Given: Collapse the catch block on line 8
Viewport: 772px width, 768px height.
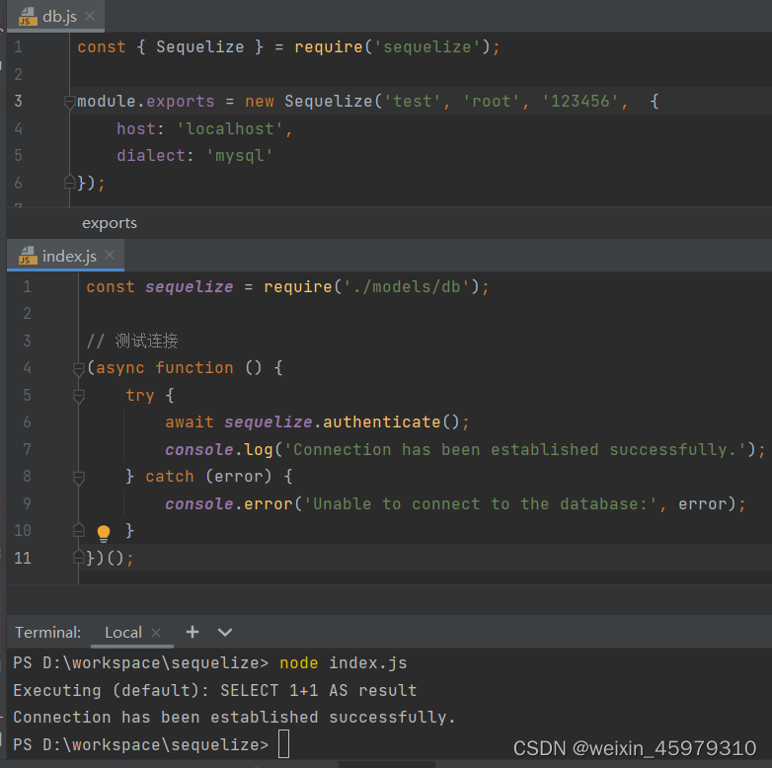Looking at the screenshot, I should point(78,477).
